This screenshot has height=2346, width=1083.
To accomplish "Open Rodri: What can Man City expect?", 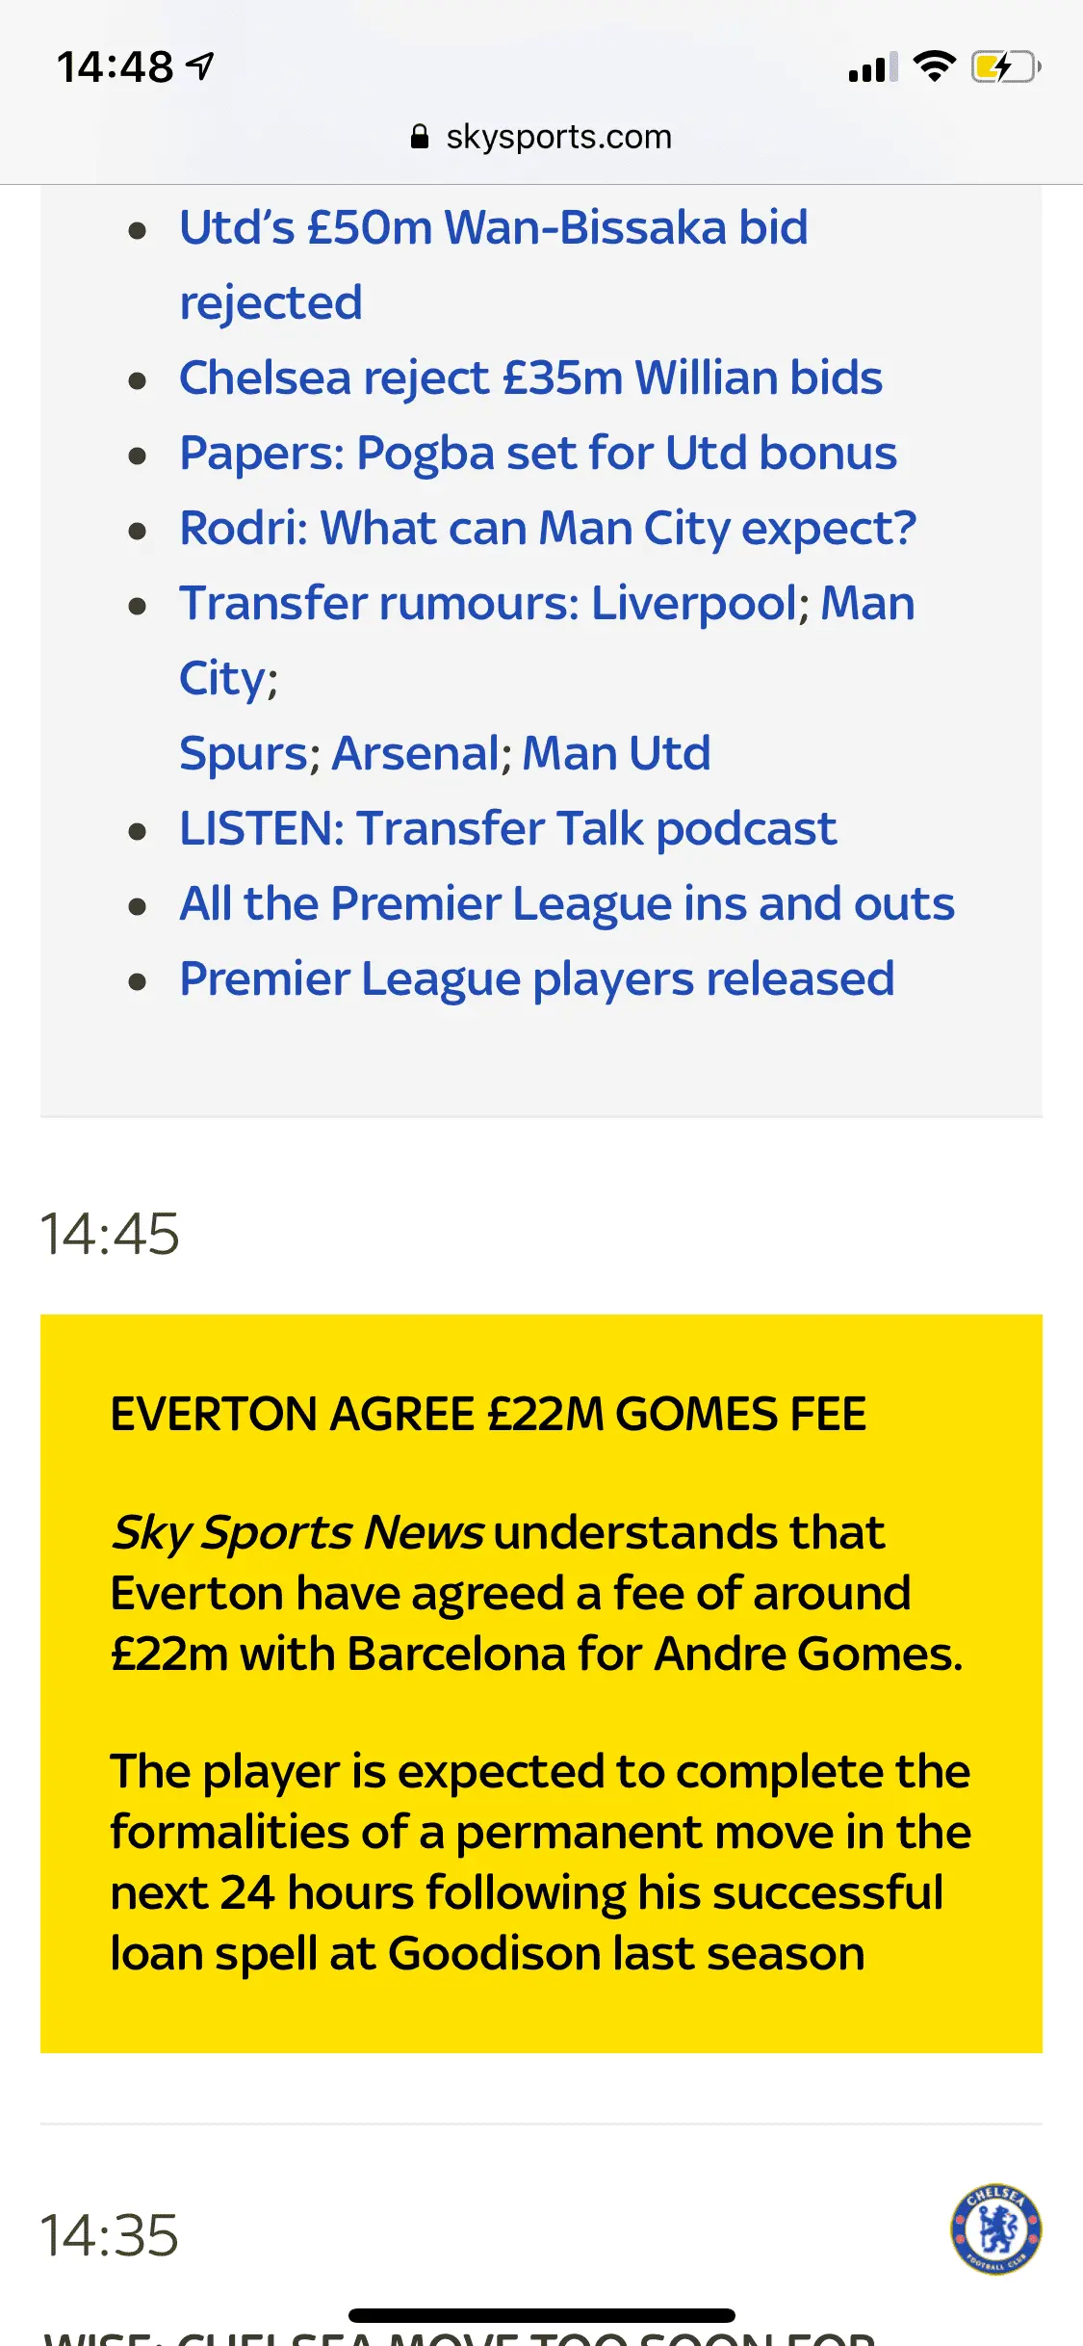I will coord(548,528).
